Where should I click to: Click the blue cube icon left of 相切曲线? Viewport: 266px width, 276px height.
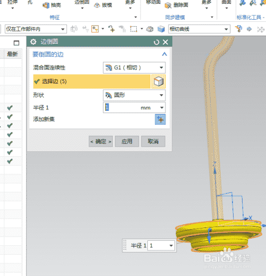[x=161, y=29]
